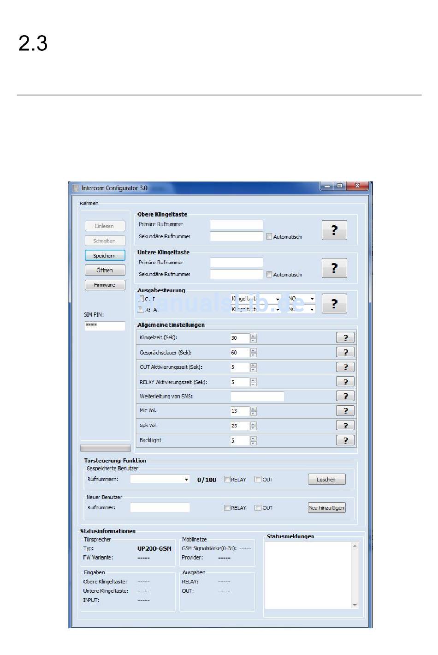This screenshot has width=438, height=655.
Task: Increase BackLight with the up arrow
Action: [x=253, y=438]
